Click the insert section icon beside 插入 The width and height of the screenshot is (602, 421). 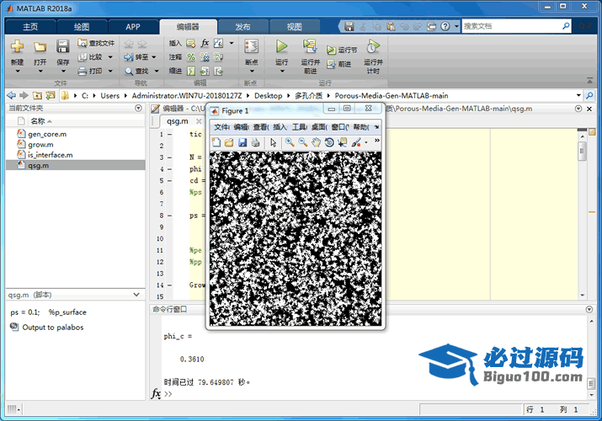tap(191, 44)
